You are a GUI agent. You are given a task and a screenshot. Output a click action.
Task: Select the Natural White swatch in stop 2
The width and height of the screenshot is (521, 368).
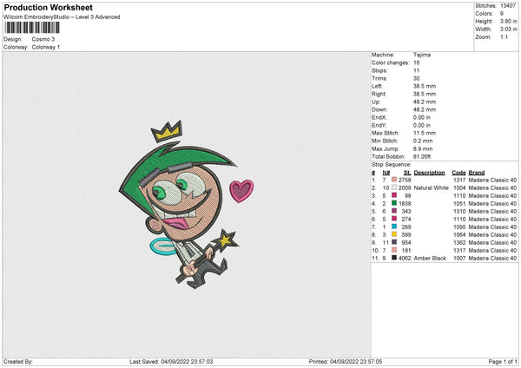[394, 187]
